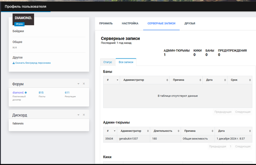256x165 pixels.
Task: Sort Баны table by Причина column
Action: pyautogui.click(x=186, y=80)
